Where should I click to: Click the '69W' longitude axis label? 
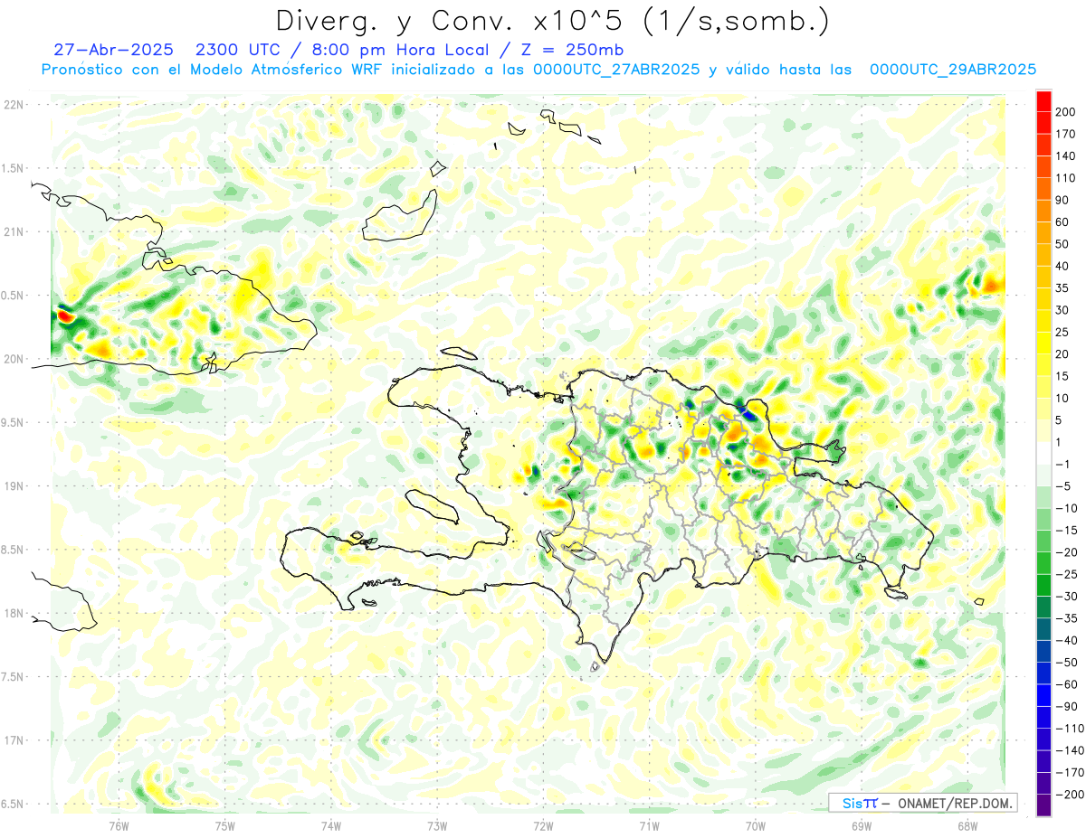click(x=862, y=824)
